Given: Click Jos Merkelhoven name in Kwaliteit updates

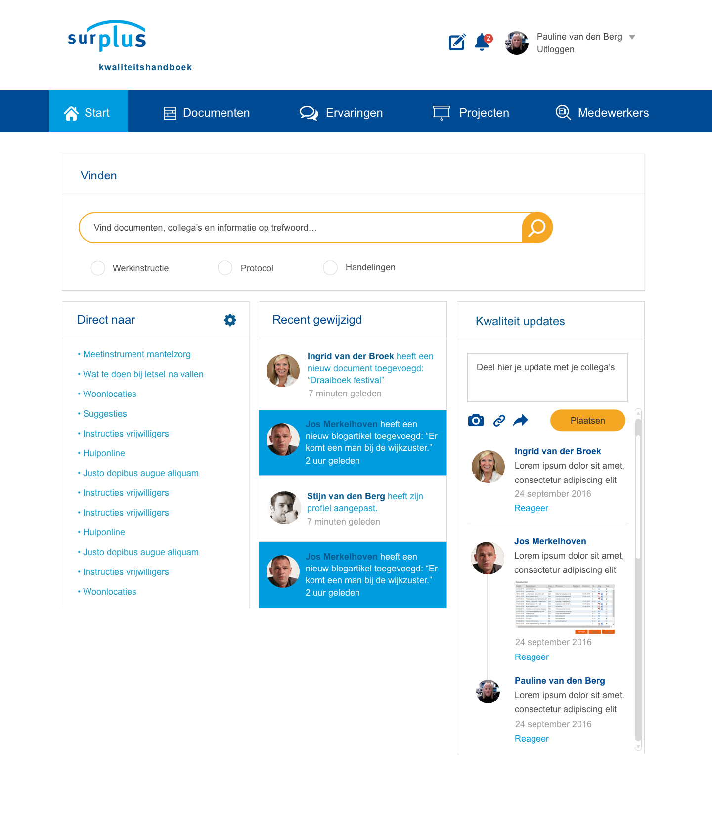Looking at the screenshot, I should click(x=550, y=541).
